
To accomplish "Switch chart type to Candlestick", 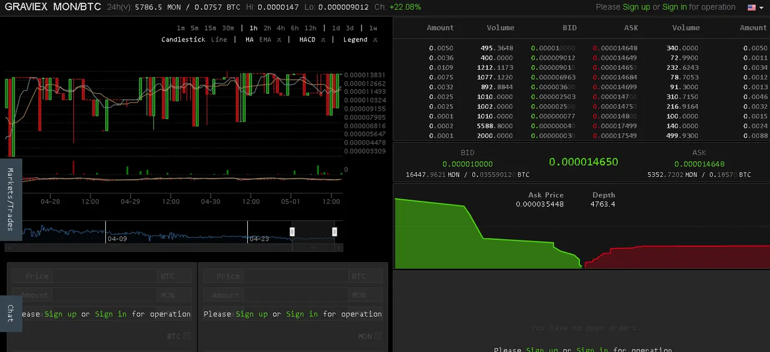I will coord(183,40).
